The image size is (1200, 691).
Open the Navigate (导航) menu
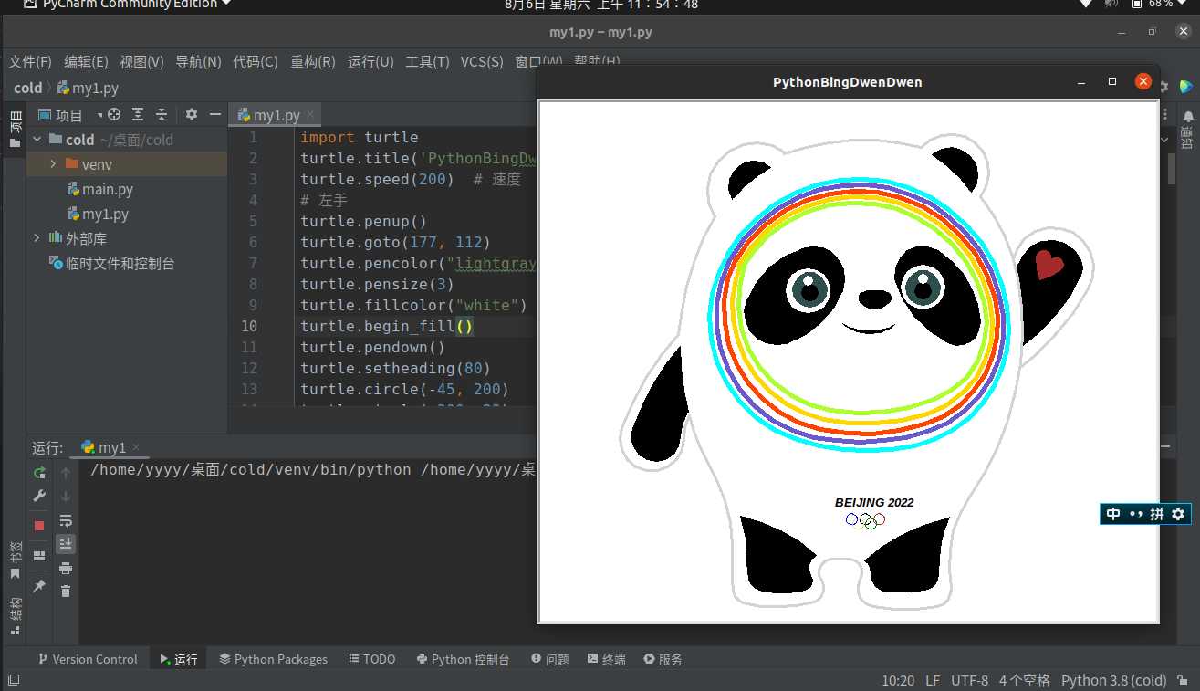pos(198,62)
